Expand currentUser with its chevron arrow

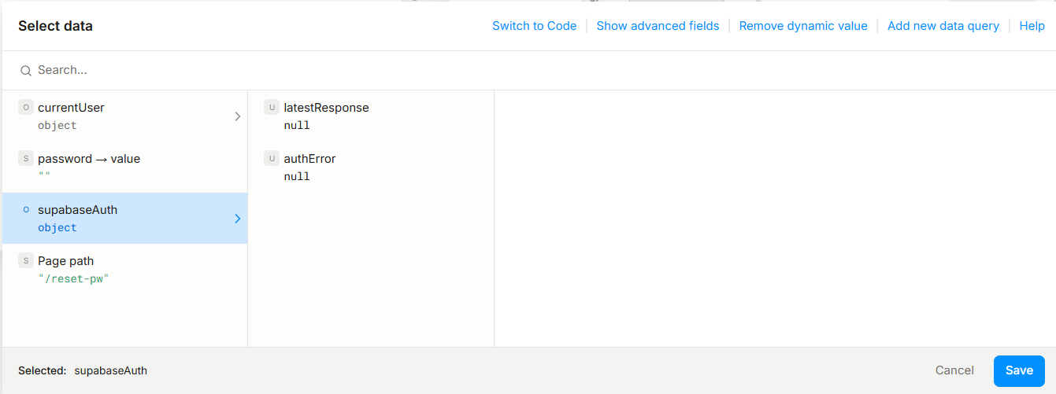coord(238,116)
